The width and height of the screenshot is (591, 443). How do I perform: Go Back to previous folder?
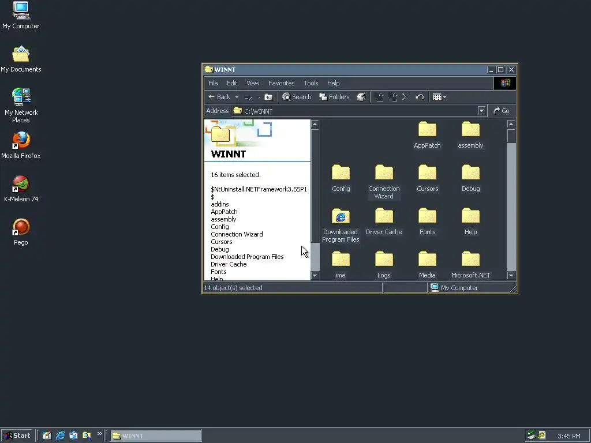[219, 97]
